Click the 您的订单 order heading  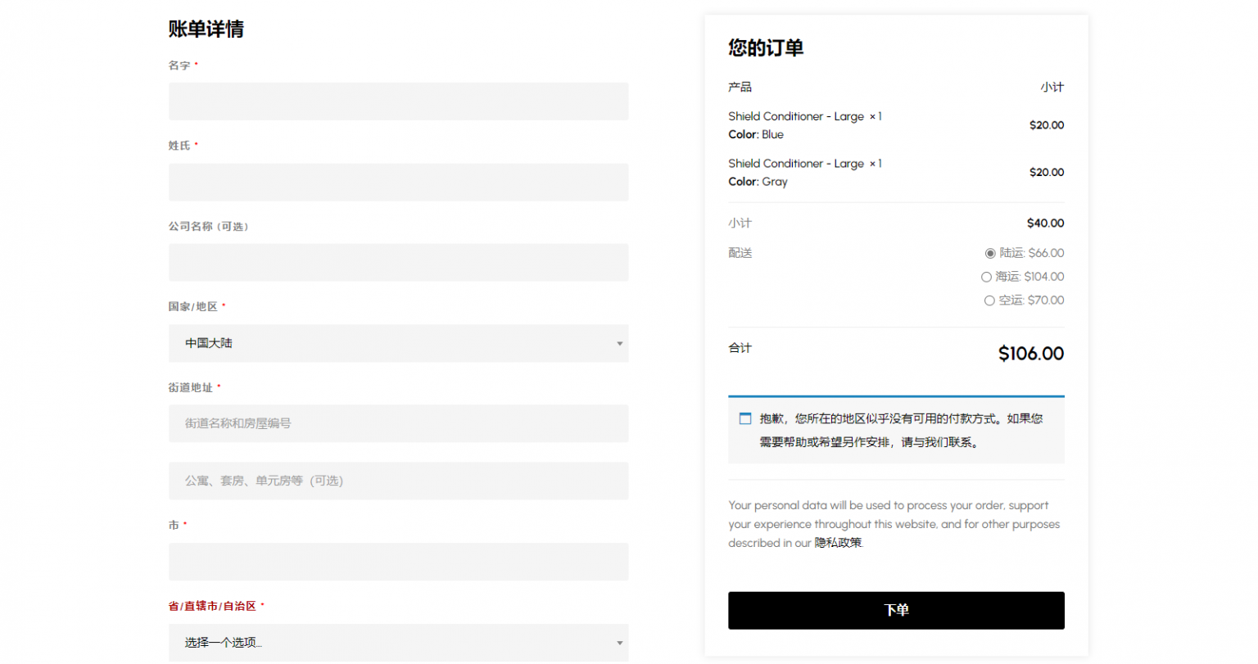pos(764,47)
